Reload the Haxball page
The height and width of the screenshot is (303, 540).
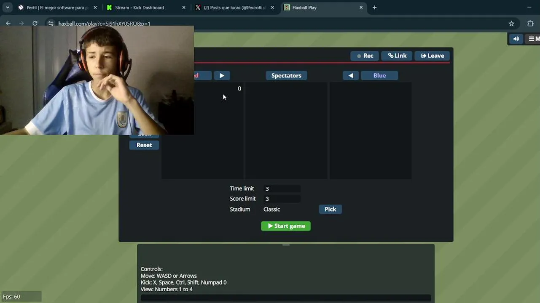coord(35,24)
